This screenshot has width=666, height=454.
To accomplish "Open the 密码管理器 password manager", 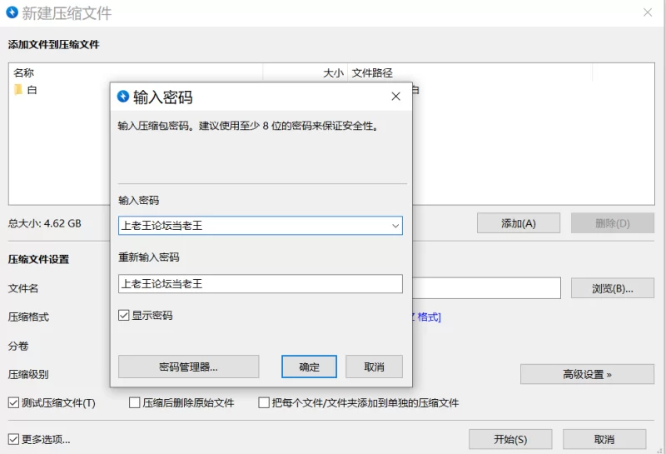I will click(188, 367).
